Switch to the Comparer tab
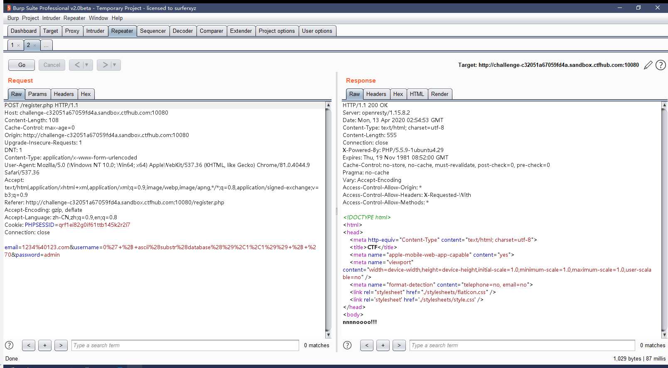 [x=211, y=31]
